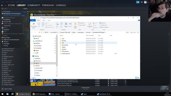Click Select all in ribbon

tap(103, 23)
